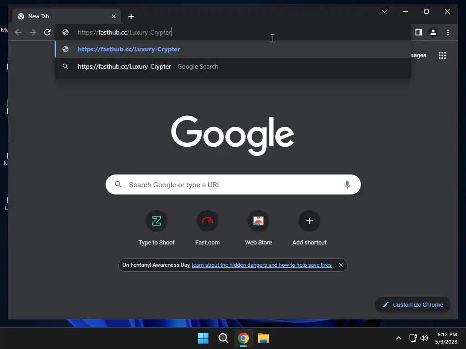Toggle the Chrome side panel icon
Viewport: 466px width, 349px height.
point(419,32)
